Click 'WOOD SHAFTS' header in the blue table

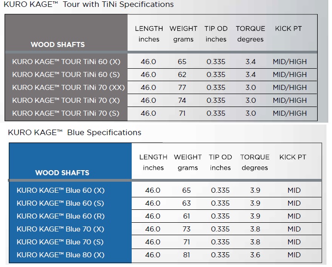point(62,172)
